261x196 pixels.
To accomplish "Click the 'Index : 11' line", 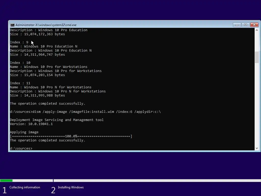I will (20, 83).
